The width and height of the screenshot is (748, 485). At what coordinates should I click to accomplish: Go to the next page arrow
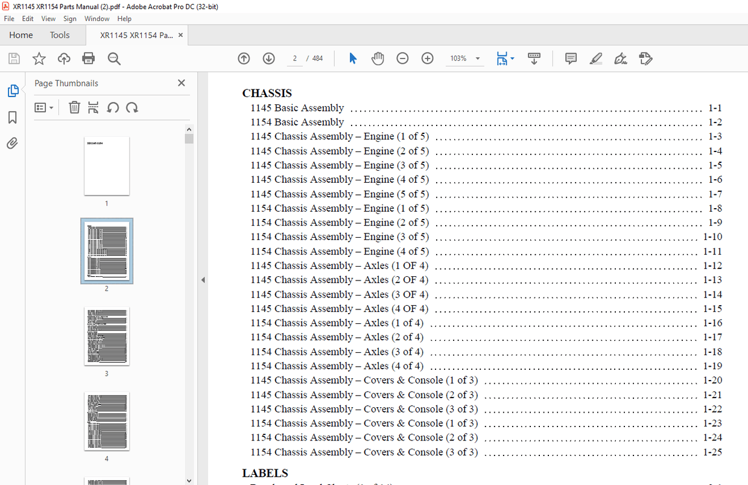268,59
